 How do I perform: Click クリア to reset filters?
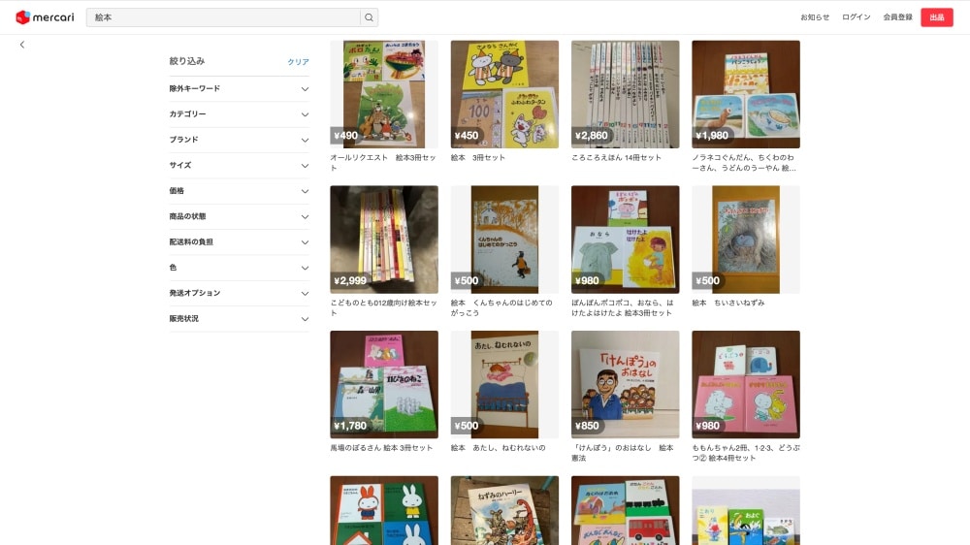298,62
